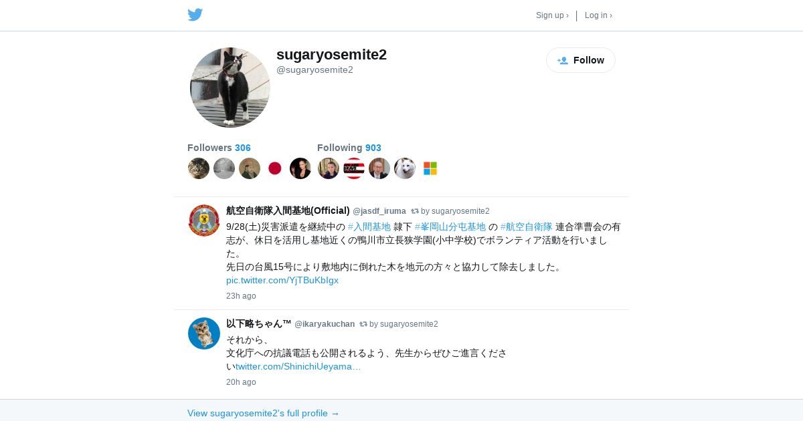
Task: Click the #入間基地 hashtag
Action: [x=369, y=227]
